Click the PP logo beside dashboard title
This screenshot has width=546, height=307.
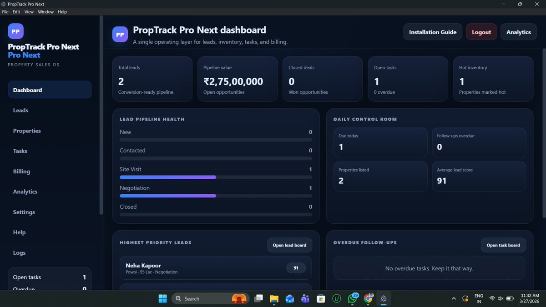(120, 34)
